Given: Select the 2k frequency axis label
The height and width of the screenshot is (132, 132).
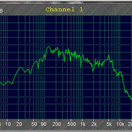Looking at the screenshot, I should (x=94, y=124).
